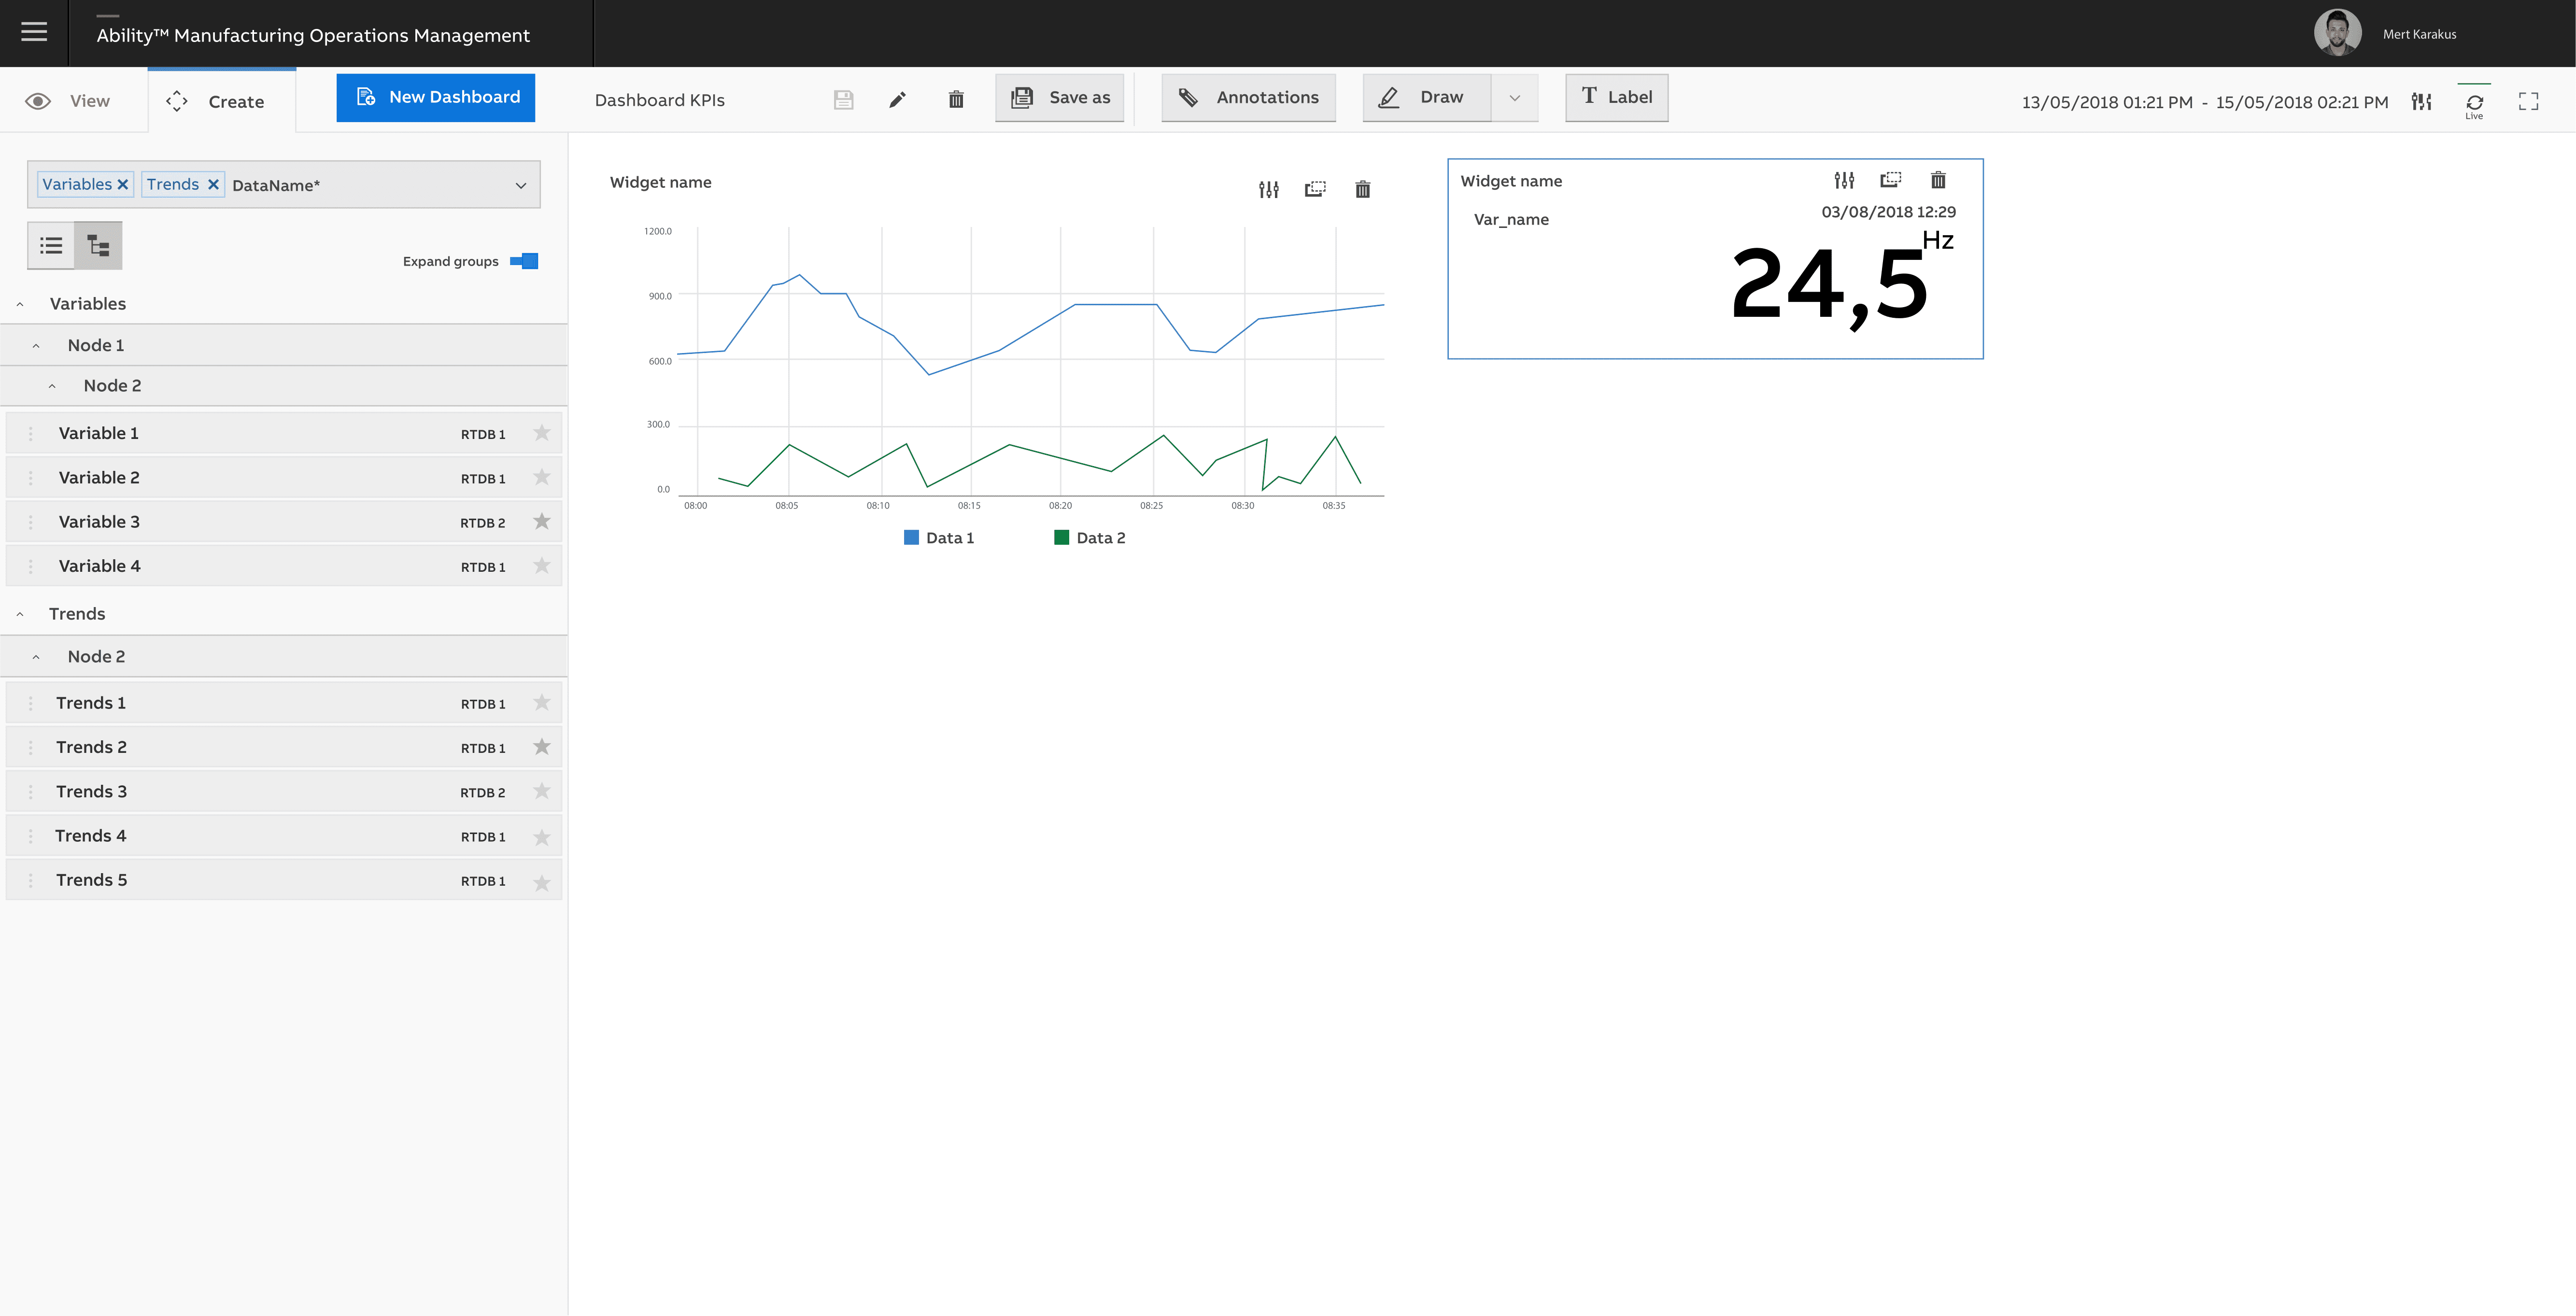Collapse the Variables group
Viewport: 2576px width, 1316px height.
(x=20, y=304)
